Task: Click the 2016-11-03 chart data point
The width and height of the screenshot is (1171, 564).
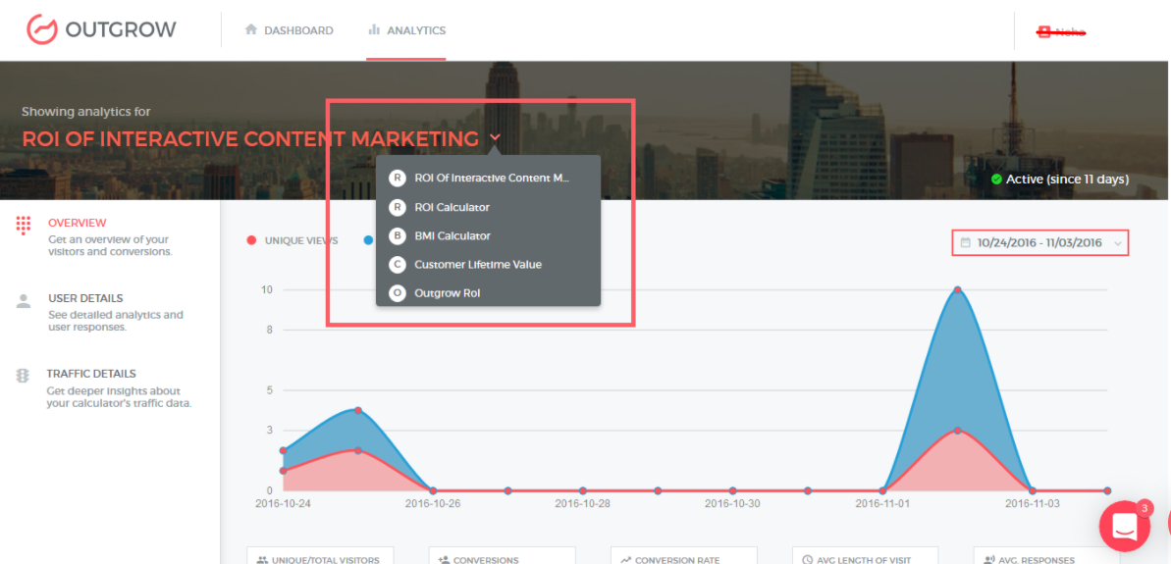Action: [x=1032, y=490]
